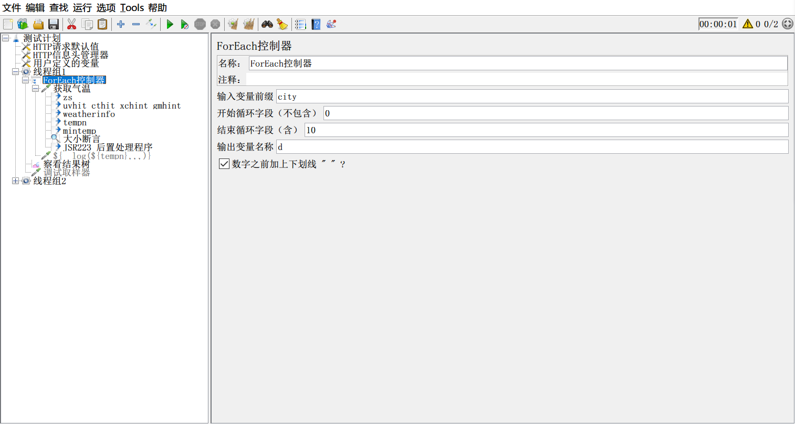Select the weatherinfo tree item

coord(89,114)
